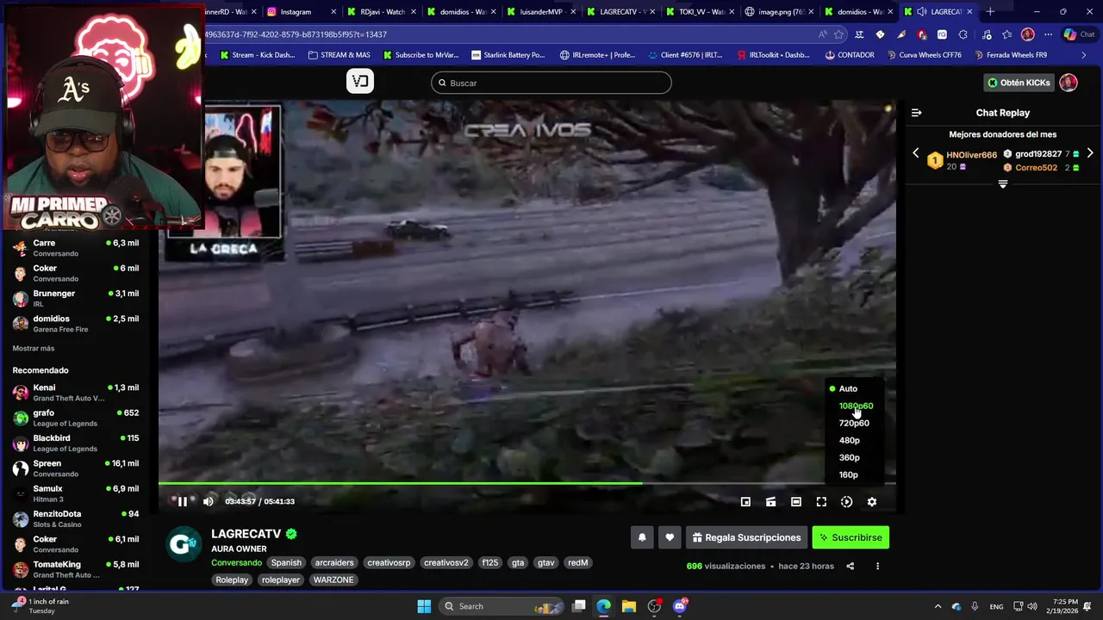This screenshot has height=620, width=1103.
Task: Collapse the Chat Replay panel
Action: (916, 113)
